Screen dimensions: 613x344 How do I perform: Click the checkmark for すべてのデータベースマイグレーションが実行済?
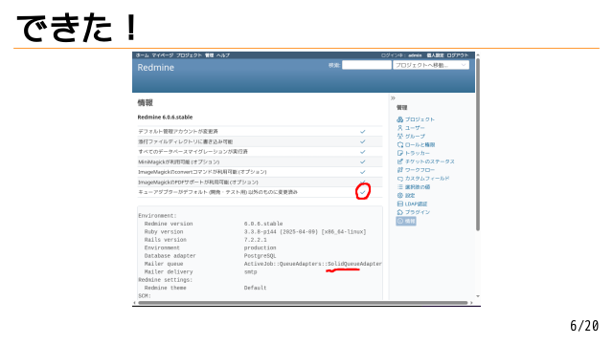click(362, 152)
